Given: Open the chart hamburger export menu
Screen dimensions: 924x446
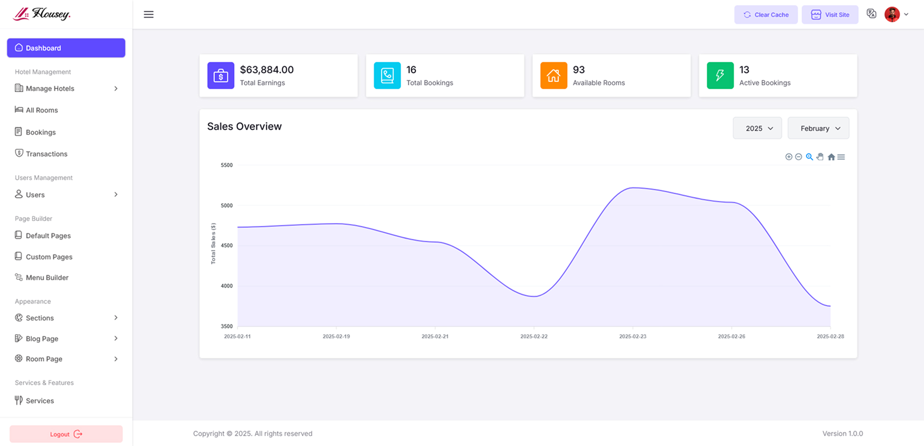Looking at the screenshot, I should pos(841,157).
